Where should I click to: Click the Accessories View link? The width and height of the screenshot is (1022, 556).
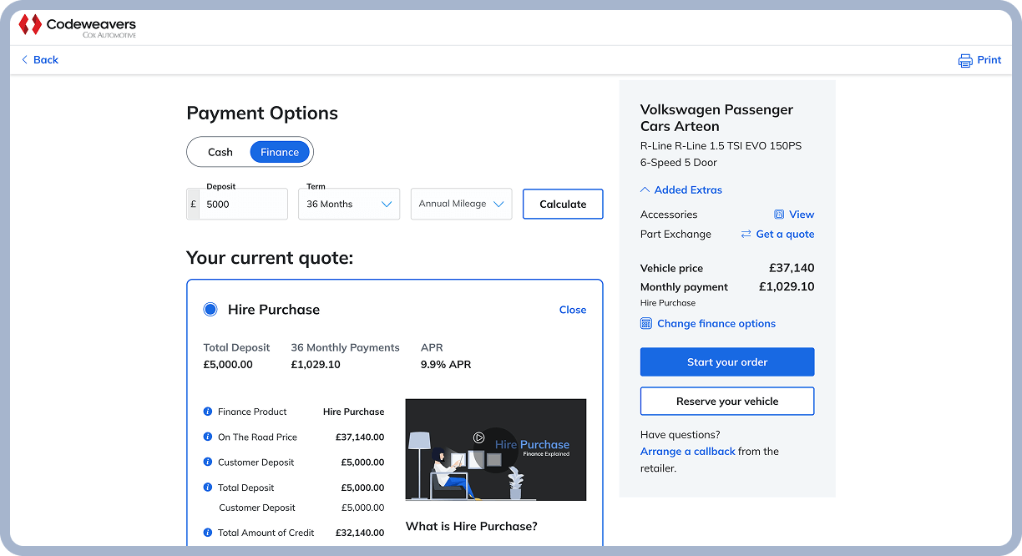click(x=802, y=215)
